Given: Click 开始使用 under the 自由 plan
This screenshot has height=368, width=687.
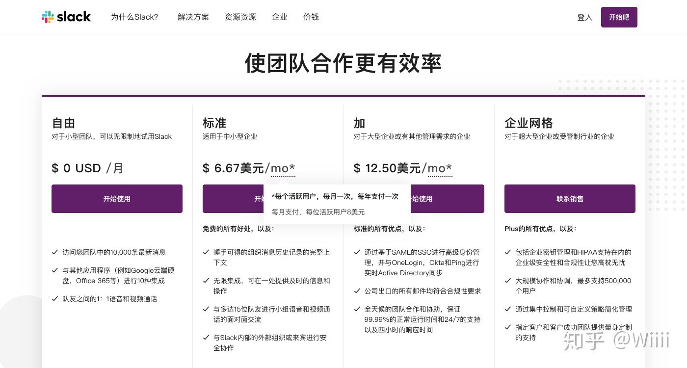Looking at the screenshot, I should 117,199.
